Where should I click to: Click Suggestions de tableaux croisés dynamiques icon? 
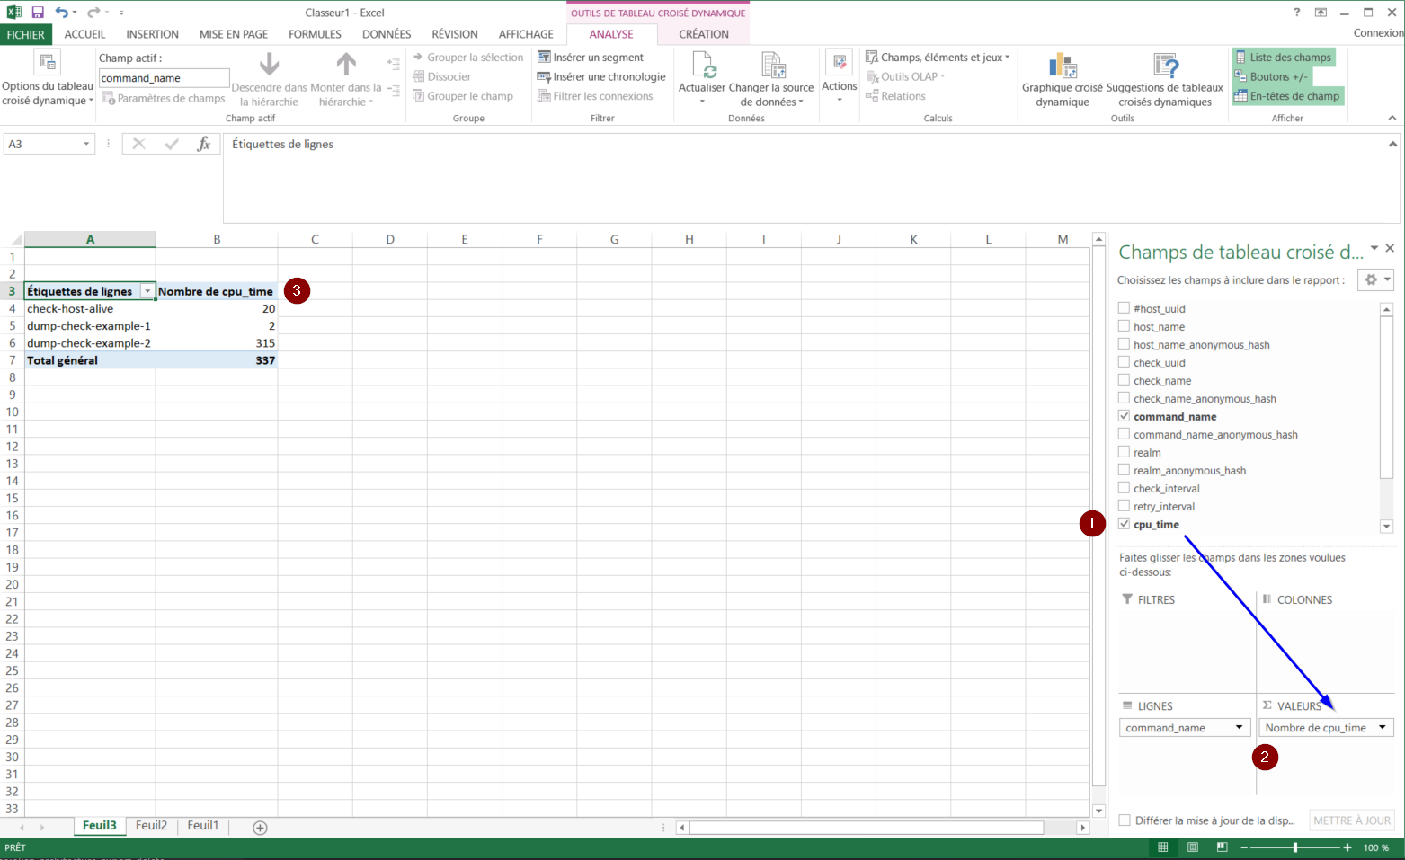tap(1165, 66)
